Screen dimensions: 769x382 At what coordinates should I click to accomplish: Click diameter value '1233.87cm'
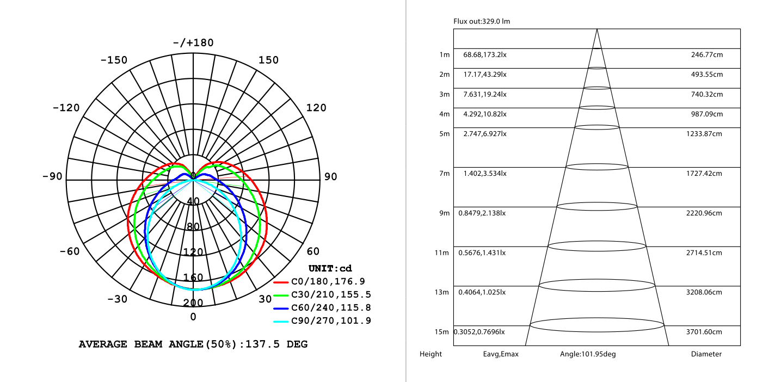point(705,134)
